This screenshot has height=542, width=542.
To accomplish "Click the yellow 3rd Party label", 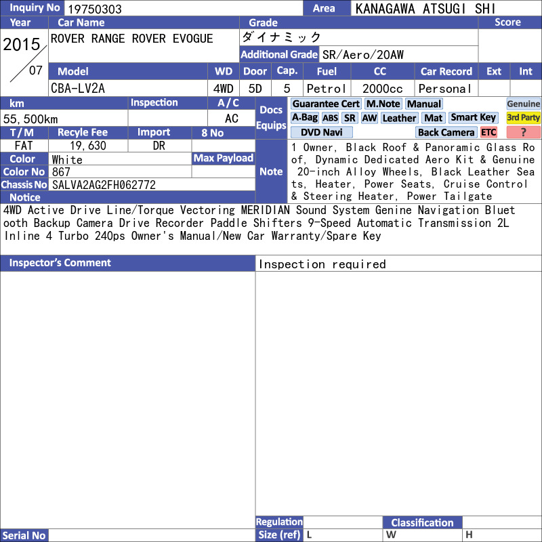I will coord(523,118).
